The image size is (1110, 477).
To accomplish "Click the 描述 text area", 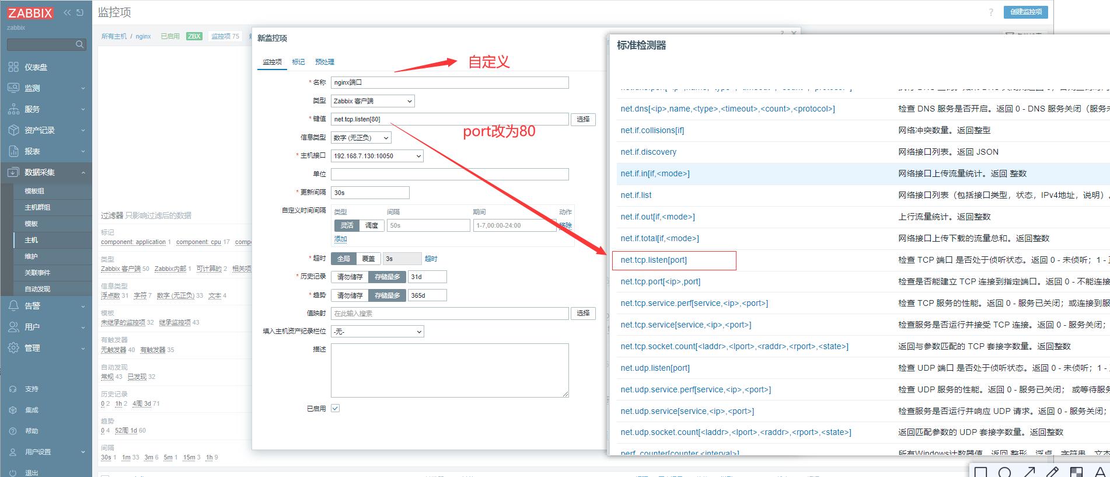I will [x=449, y=371].
